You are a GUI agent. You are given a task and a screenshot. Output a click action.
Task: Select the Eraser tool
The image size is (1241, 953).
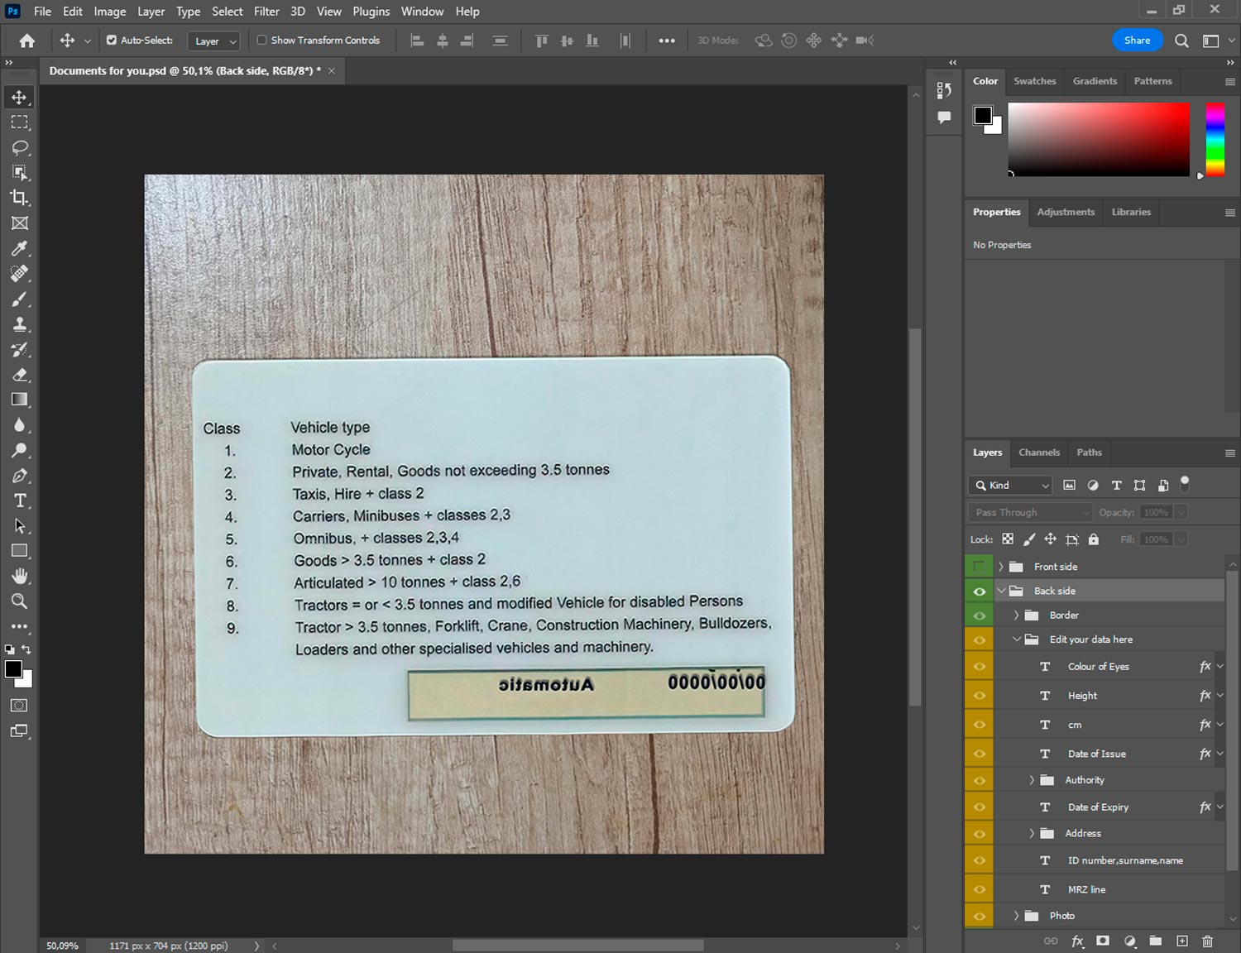coord(19,375)
